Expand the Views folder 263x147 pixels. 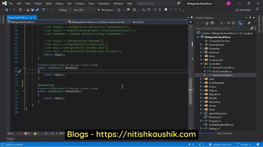[201, 109]
